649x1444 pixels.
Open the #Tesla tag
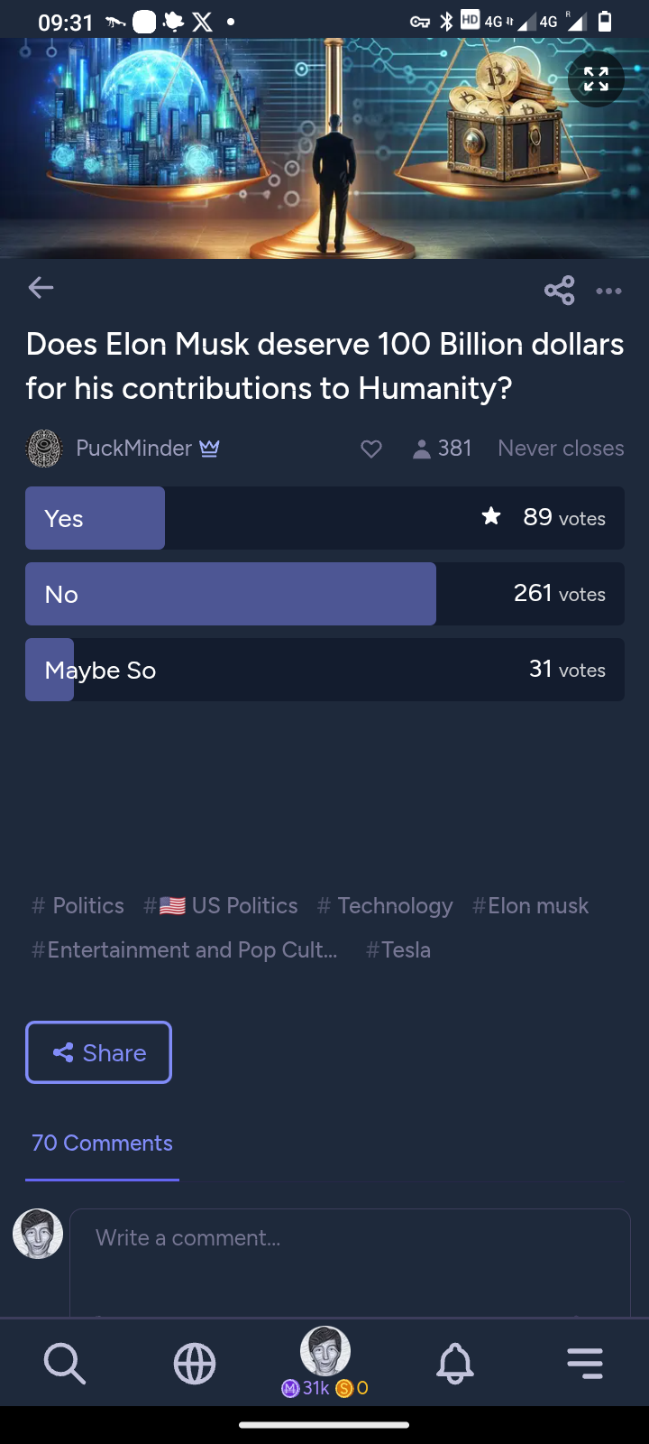click(398, 950)
